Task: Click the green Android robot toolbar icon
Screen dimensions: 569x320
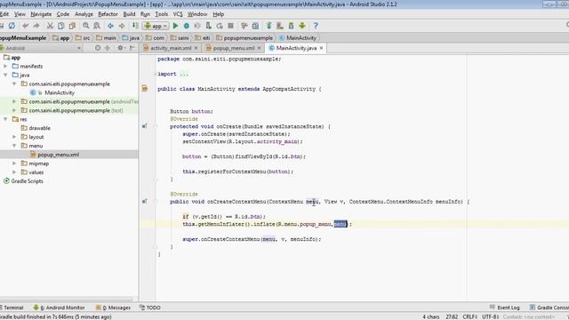Action: (302, 26)
